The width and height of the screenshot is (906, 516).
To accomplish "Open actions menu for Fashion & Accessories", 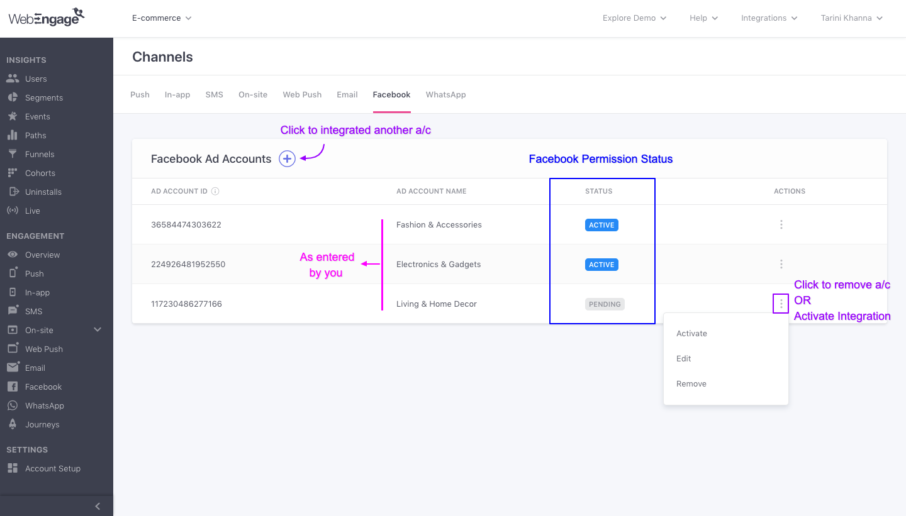I will (x=781, y=224).
